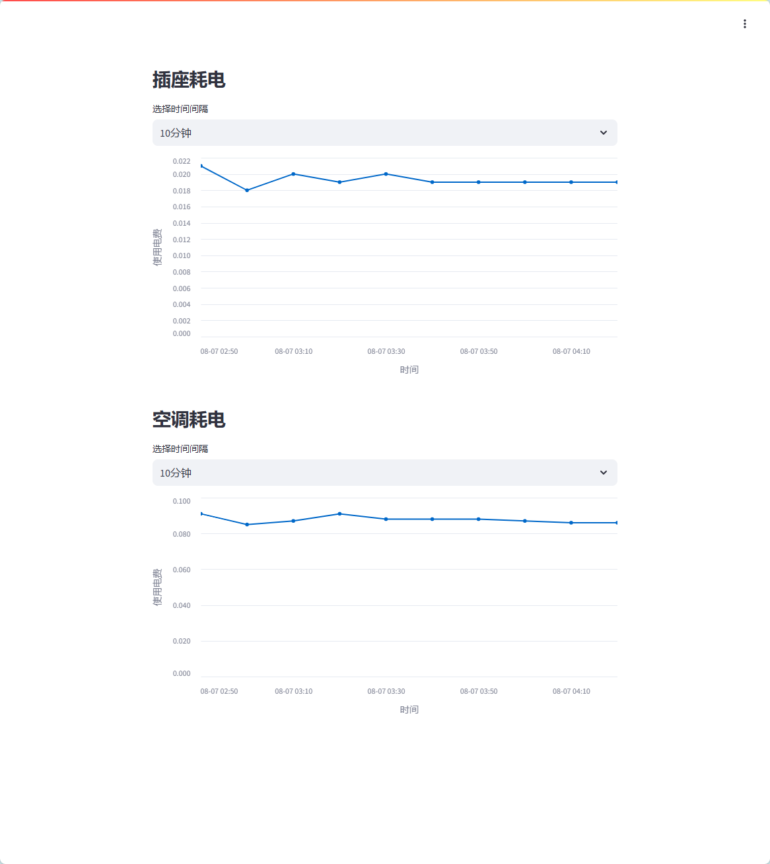The height and width of the screenshot is (864, 770).
Task: Select 插座耗电 data point at 08-07 03:30
Action: click(386, 174)
